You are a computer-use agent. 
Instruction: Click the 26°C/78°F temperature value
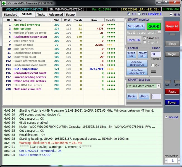(96, 69)
